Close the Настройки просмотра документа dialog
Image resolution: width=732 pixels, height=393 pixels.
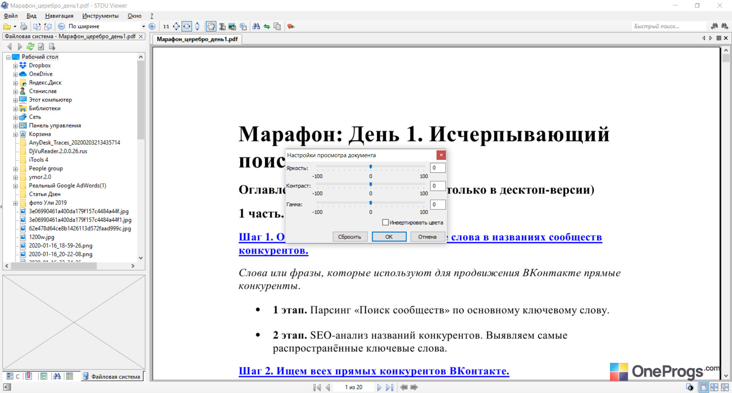441,155
